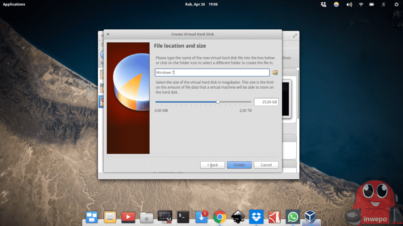
Task: Open Inkscape from the dock
Action: tap(238, 217)
